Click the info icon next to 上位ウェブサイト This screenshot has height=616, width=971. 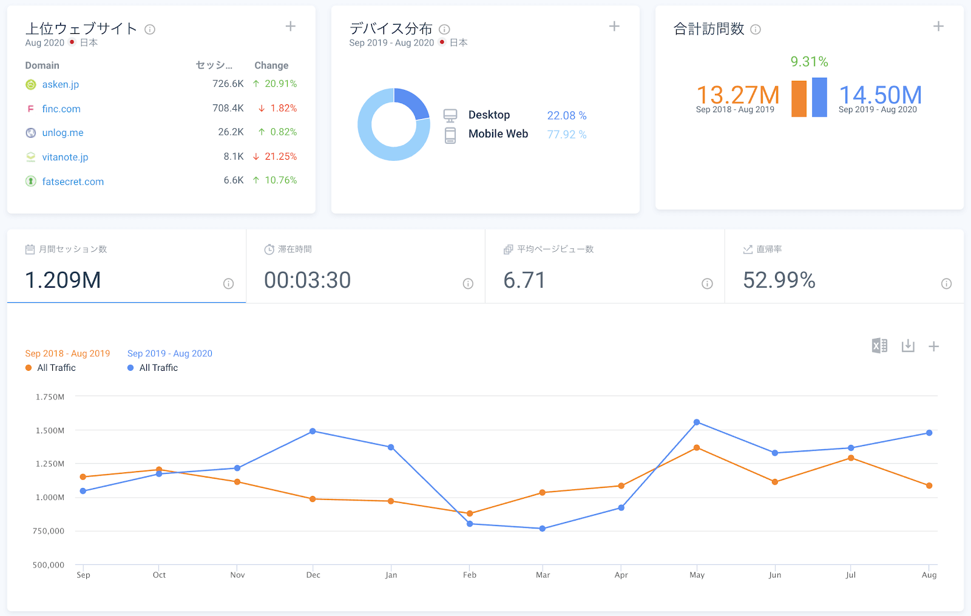coord(150,29)
